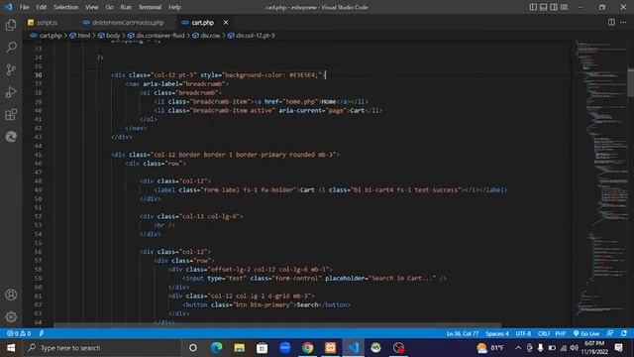This screenshot has width=634, height=357.
Task: Open the Selection menu
Action: pyautogui.click(x=66, y=7)
